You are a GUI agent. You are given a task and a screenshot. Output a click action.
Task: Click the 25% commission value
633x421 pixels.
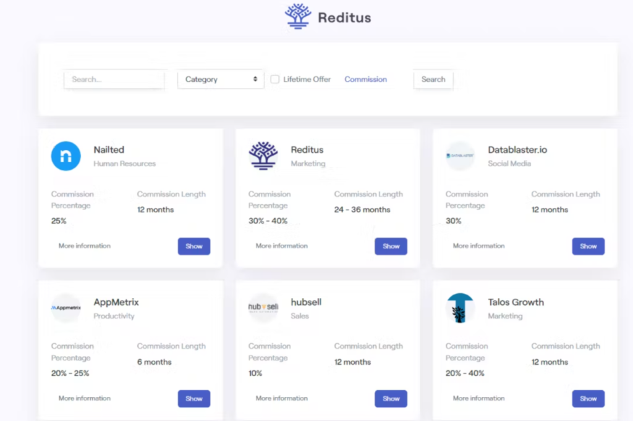(x=59, y=220)
